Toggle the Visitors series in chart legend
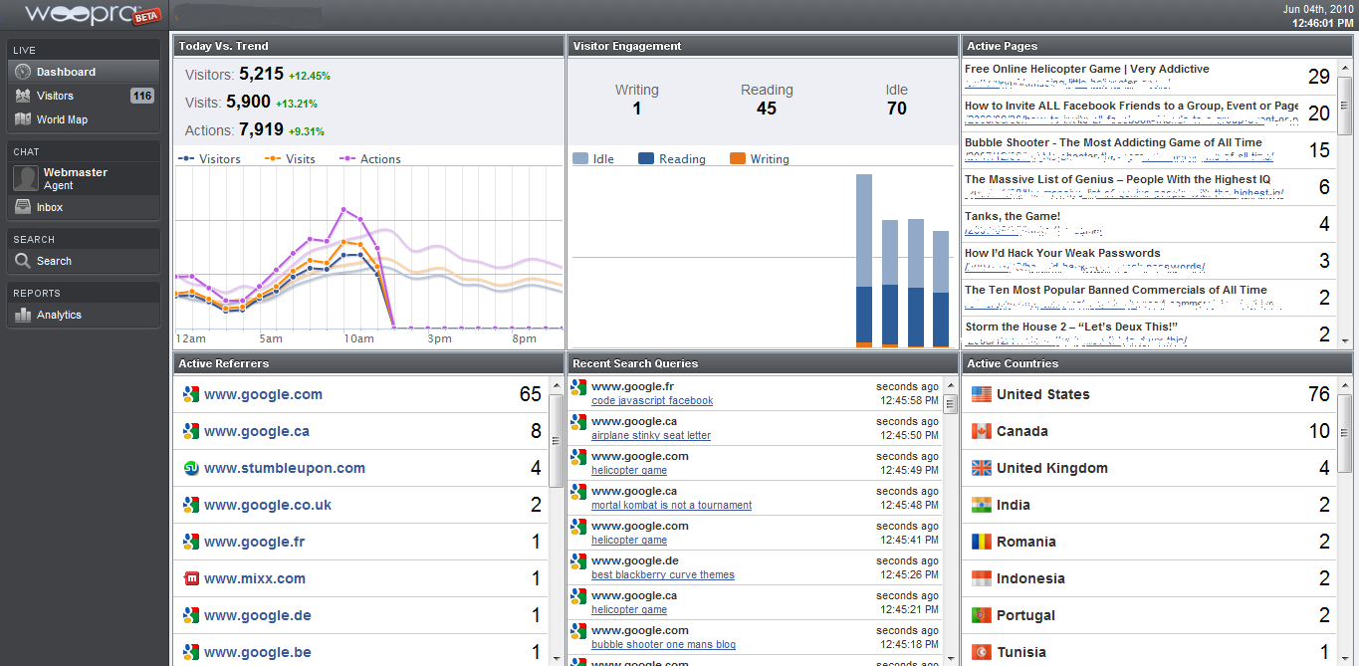This screenshot has width=1359, height=666. point(209,158)
